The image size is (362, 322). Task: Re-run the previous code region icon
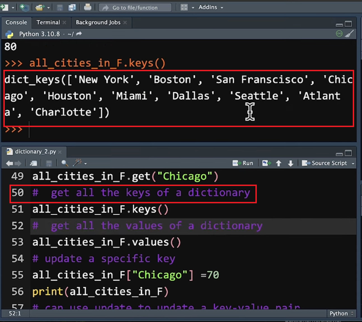tap(266, 163)
